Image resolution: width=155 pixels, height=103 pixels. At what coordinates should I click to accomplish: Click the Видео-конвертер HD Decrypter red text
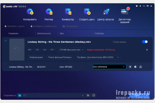pyautogui.click(x=101, y=50)
